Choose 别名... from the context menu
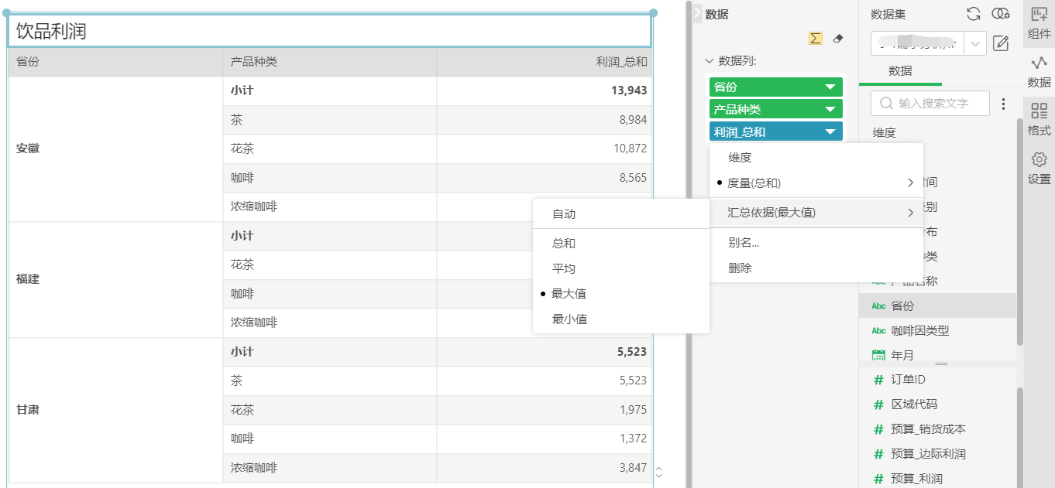Image resolution: width=1055 pixels, height=488 pixels. point(743,242)
